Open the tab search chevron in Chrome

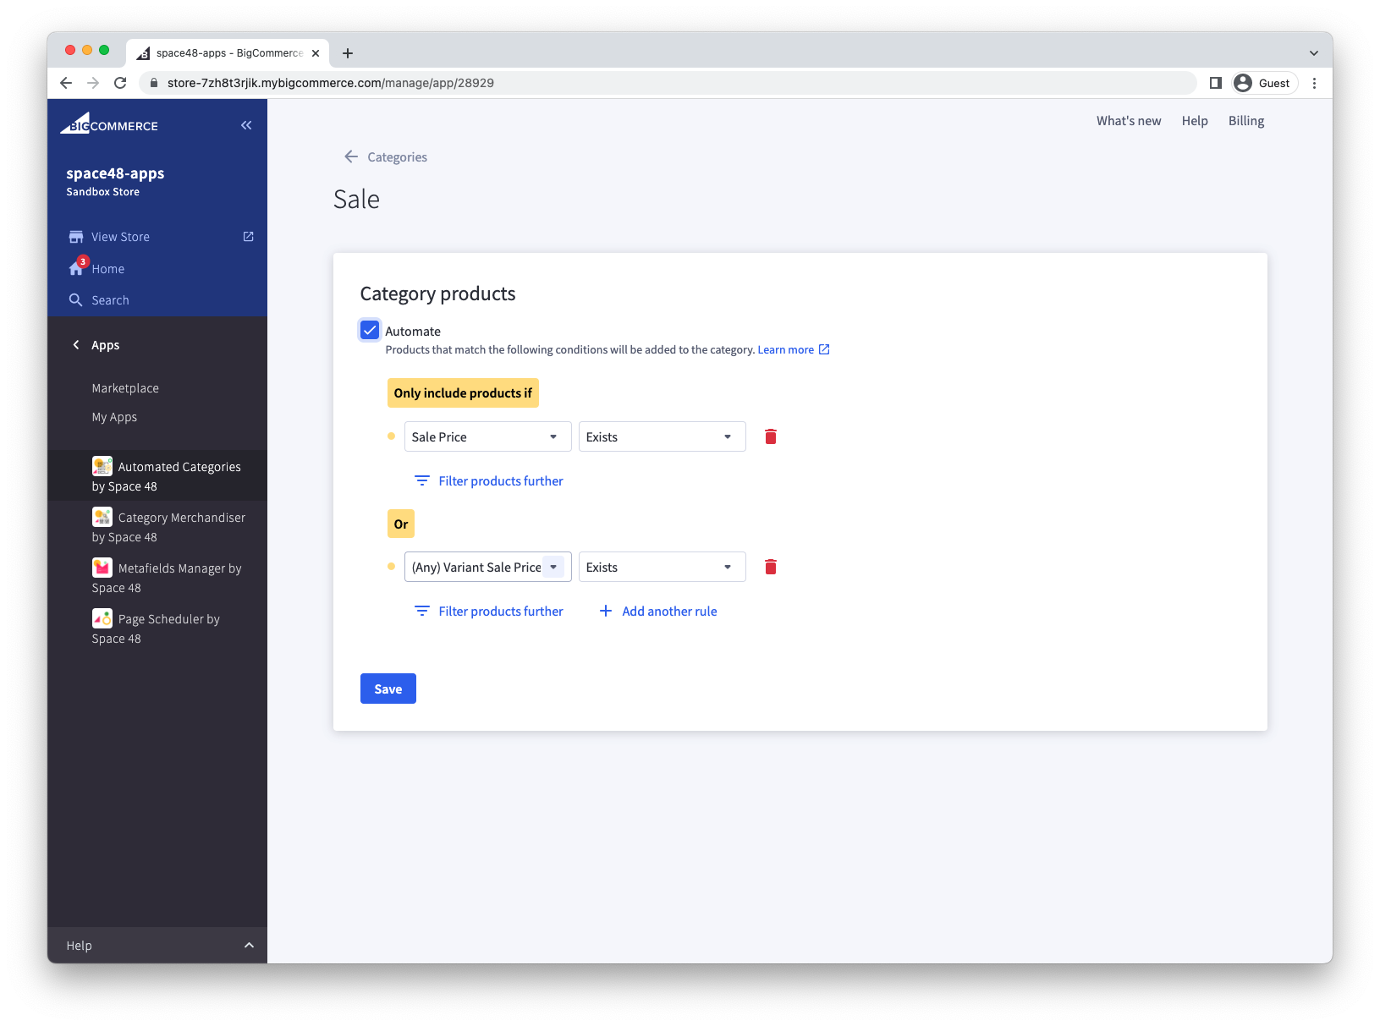[x=1314, y=53]
